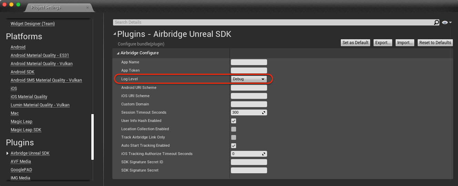Open Widget Designer (Team) settings

tap(33, 24)
